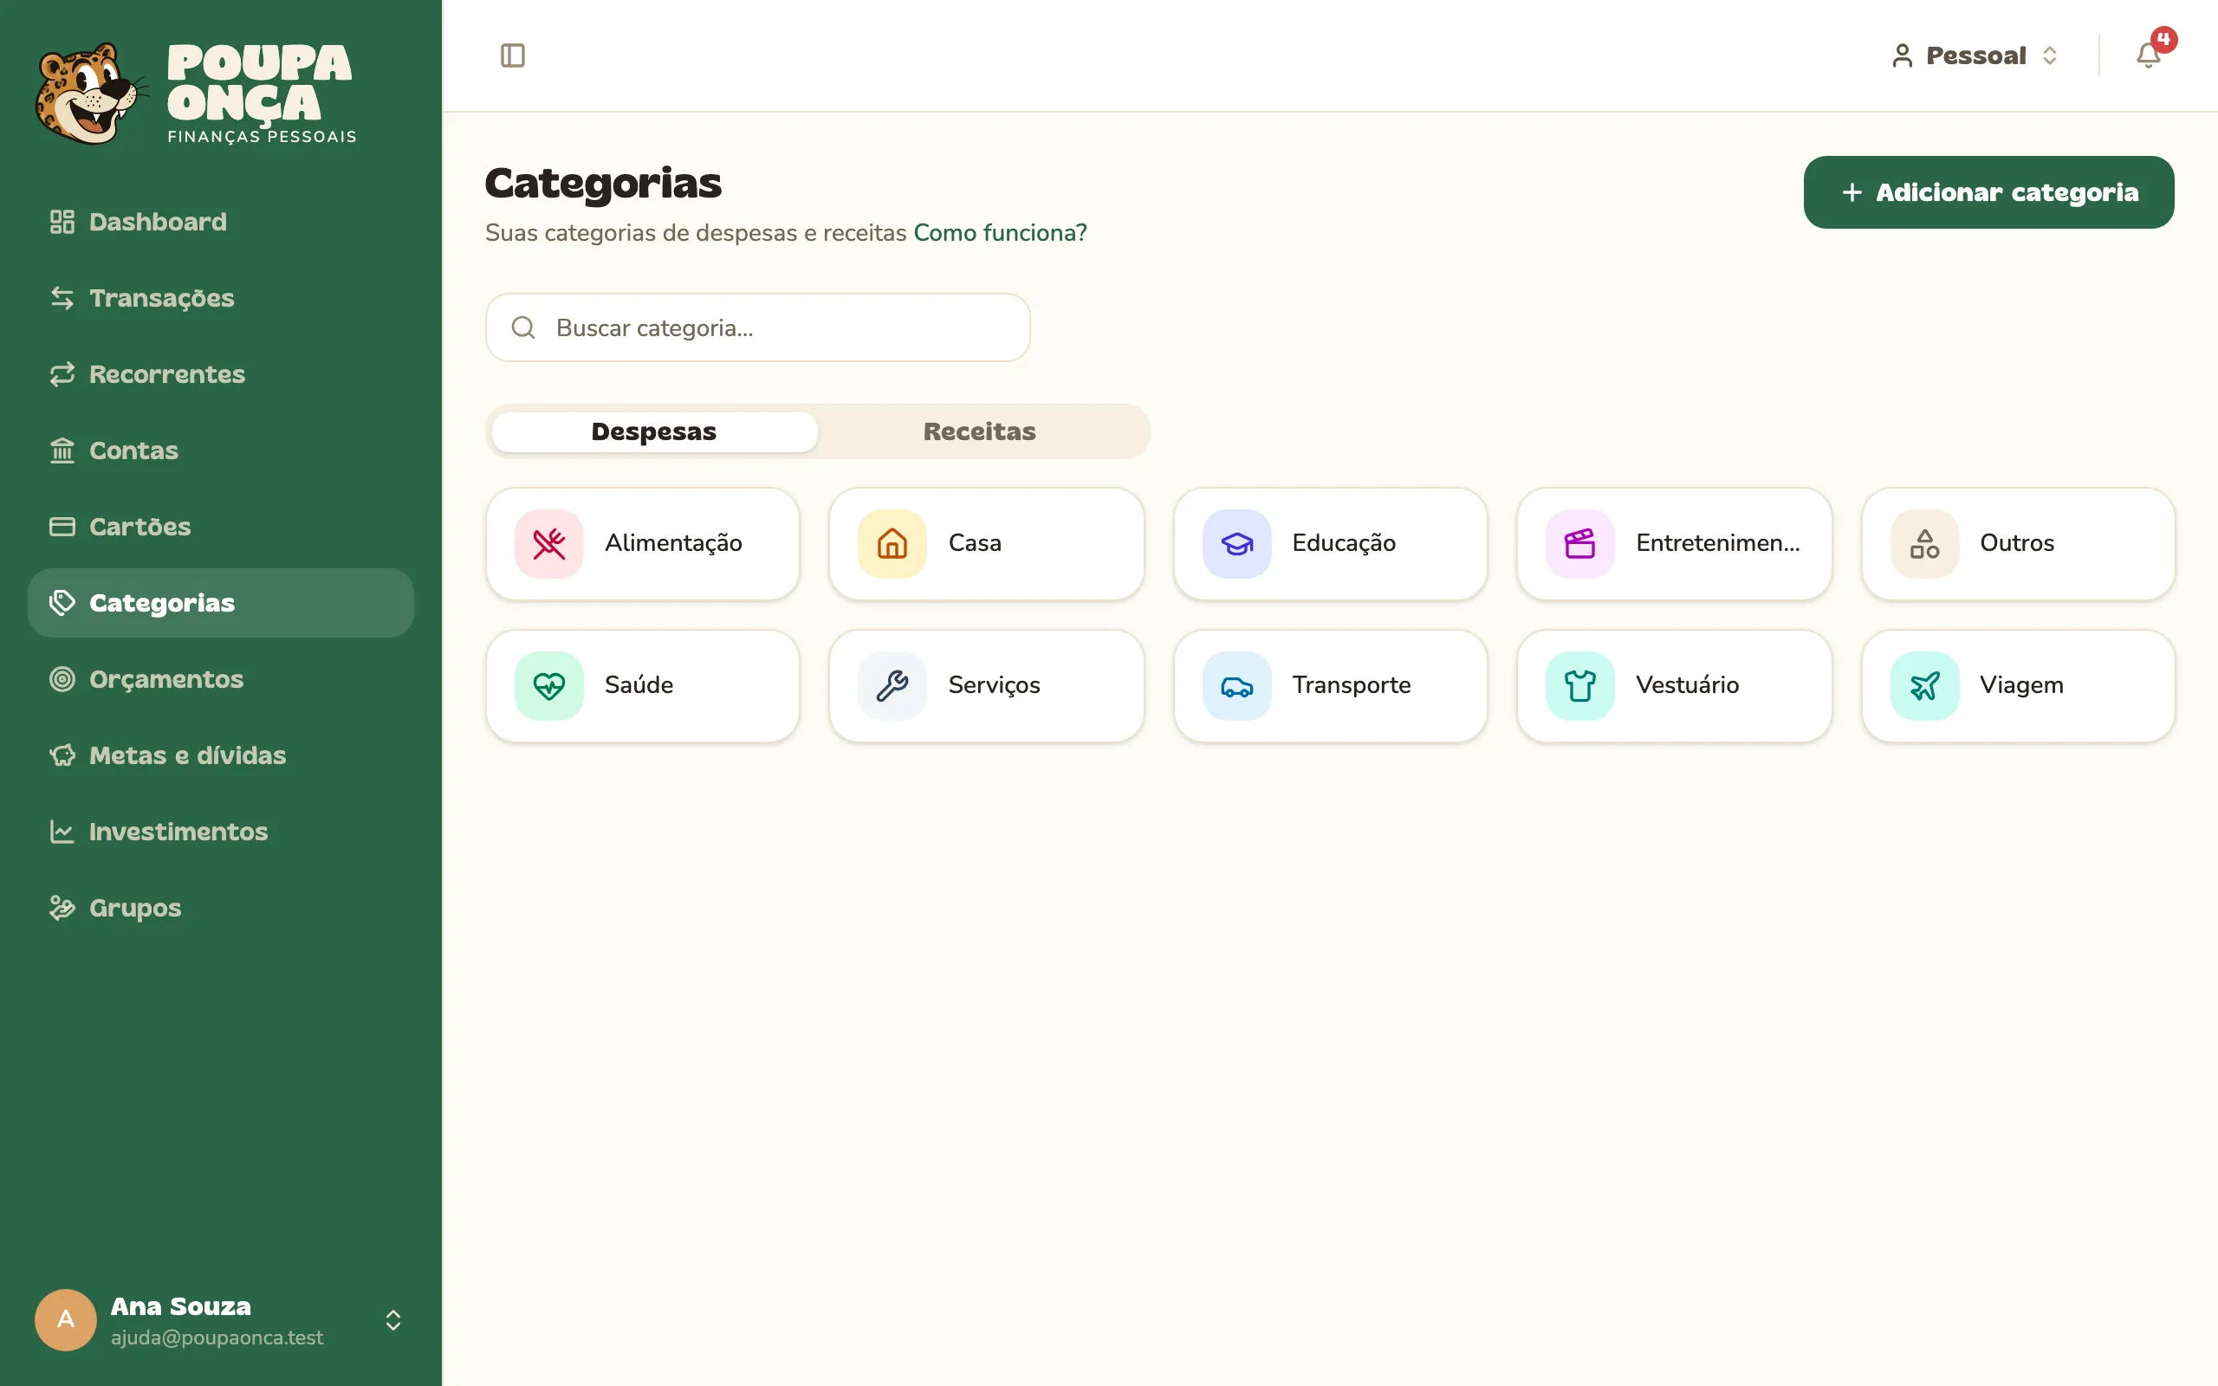Click the Saúde category name

point(639,686)
